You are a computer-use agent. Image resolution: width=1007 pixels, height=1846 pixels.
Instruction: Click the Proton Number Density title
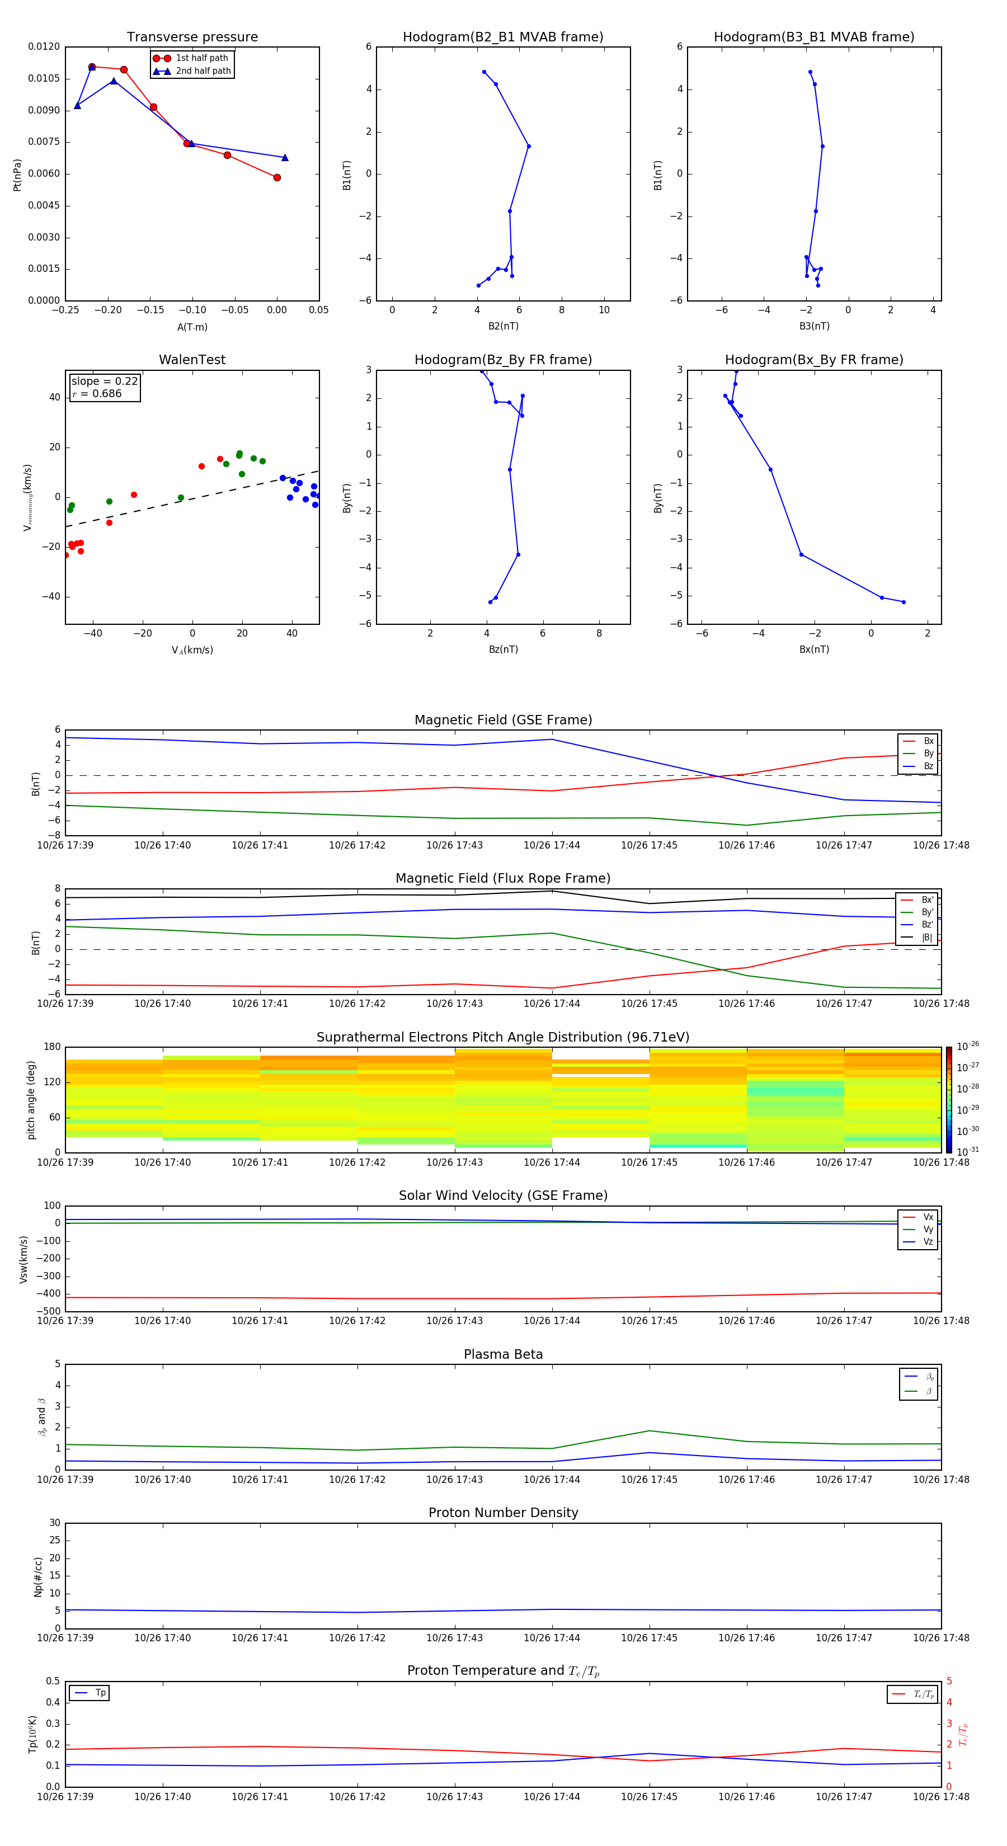tap(503, 1513)
